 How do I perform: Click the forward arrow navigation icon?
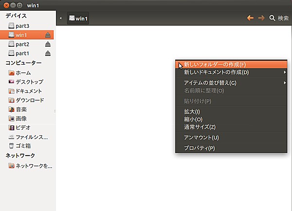[261, 18]
